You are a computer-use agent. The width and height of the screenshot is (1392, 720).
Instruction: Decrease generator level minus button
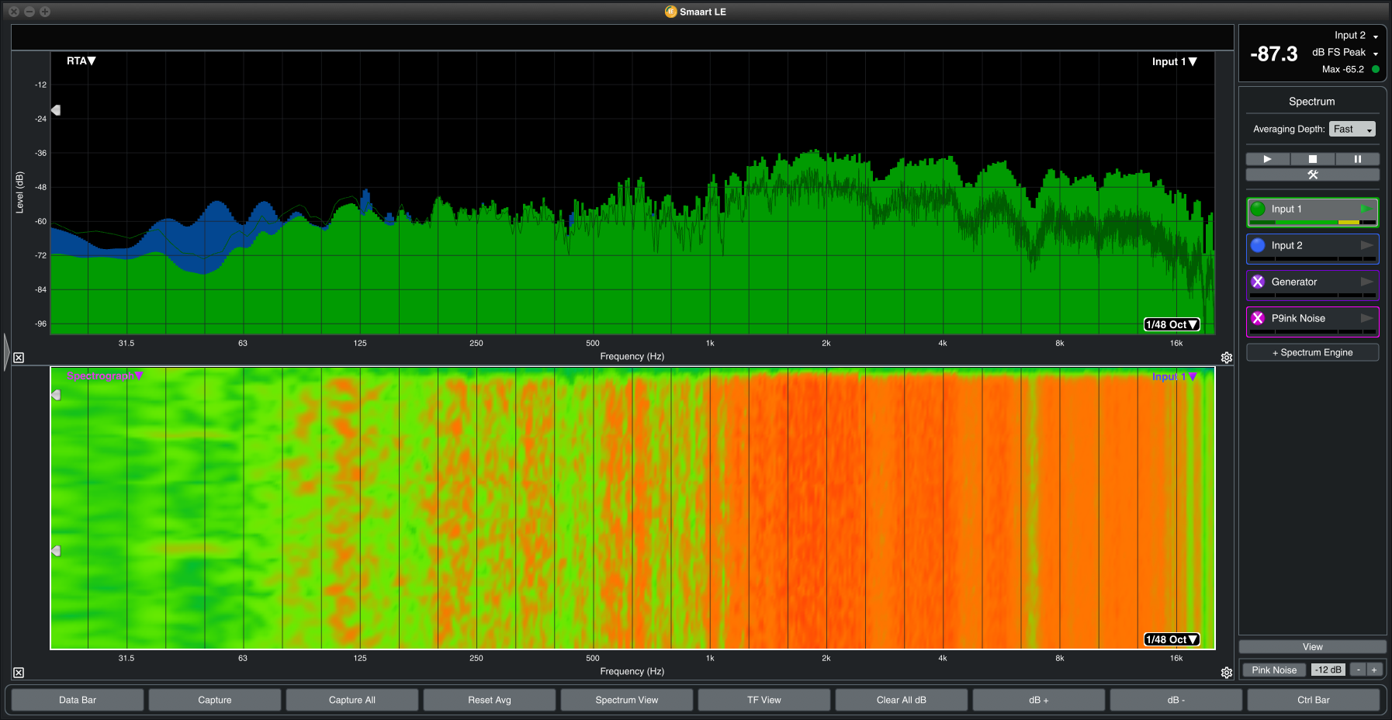[1358, 670]
